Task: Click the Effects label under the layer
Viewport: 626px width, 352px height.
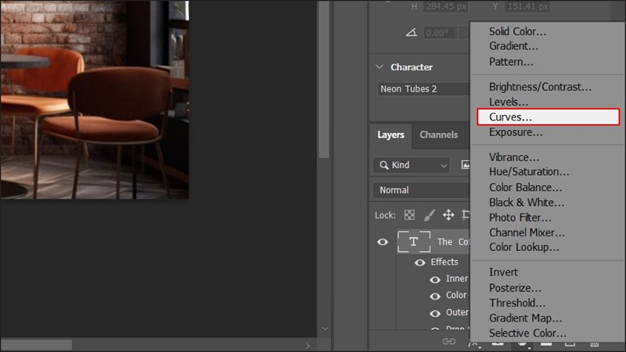Action: (x=444, y=262)
